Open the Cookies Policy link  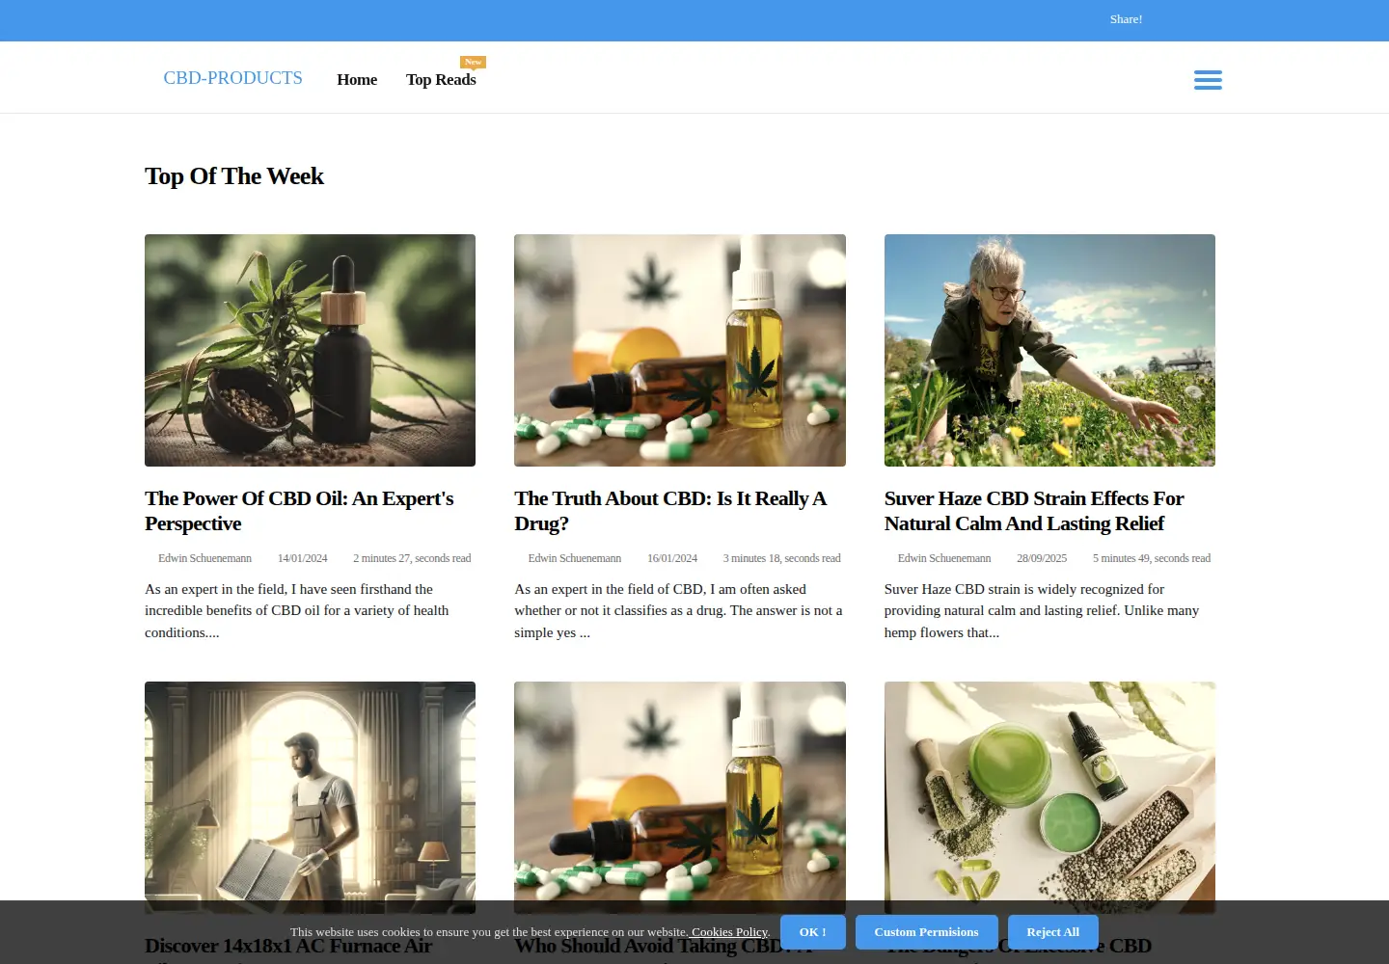point(729,932)
